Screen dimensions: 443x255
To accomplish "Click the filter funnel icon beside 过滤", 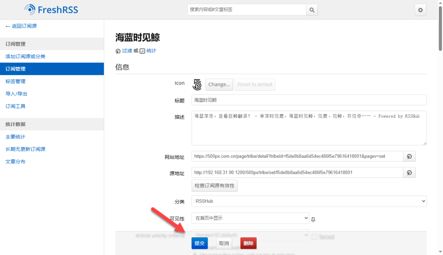I will coord(118,51).
